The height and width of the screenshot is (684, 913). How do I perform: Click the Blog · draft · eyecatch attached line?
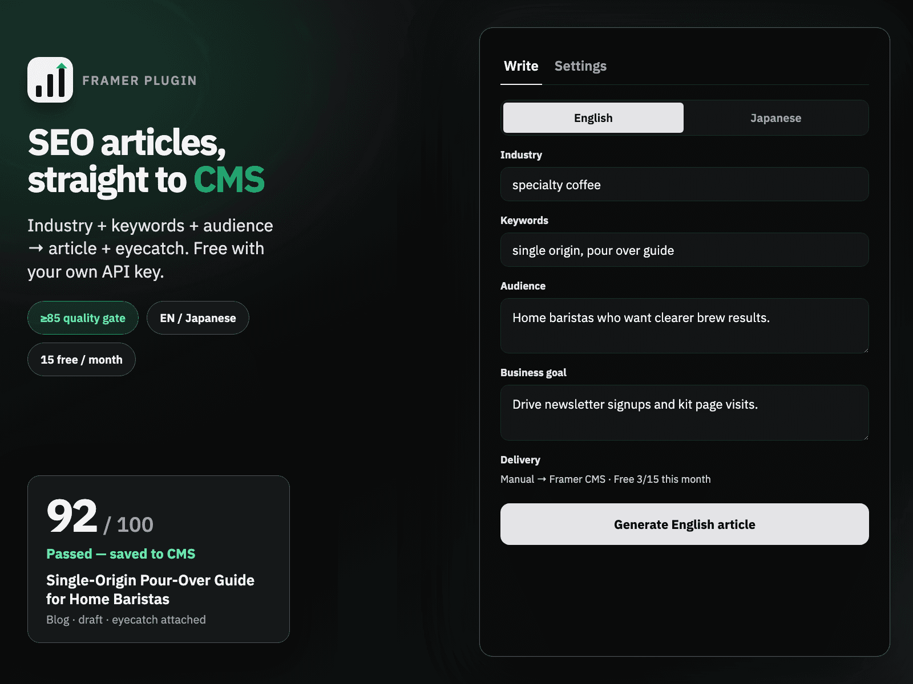click(126, 620)
